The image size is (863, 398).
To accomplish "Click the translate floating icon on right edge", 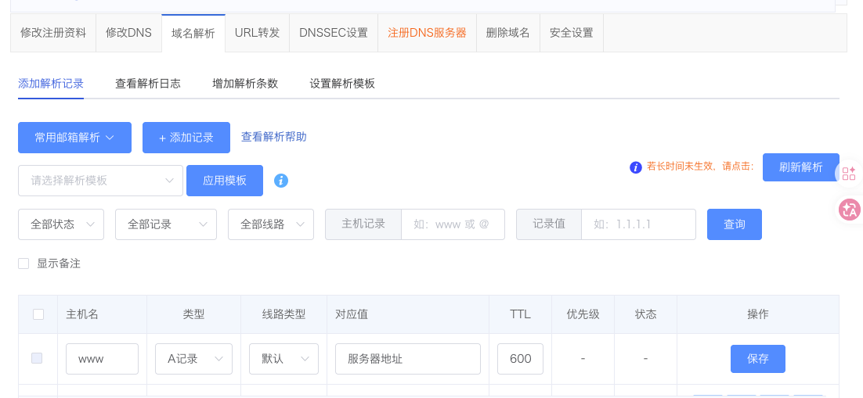I will click(x=849, y=209).
